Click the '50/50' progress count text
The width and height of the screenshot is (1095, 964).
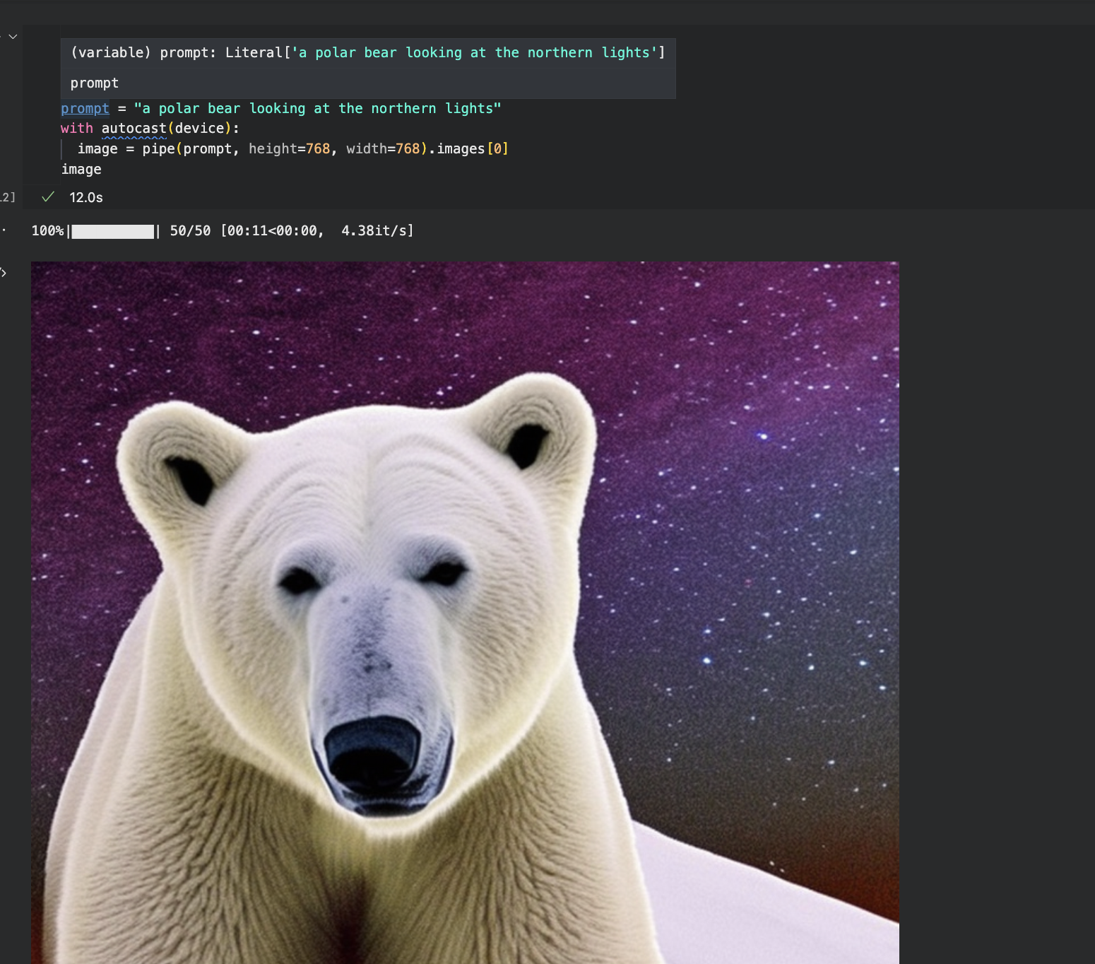click(x=190, y=231)
